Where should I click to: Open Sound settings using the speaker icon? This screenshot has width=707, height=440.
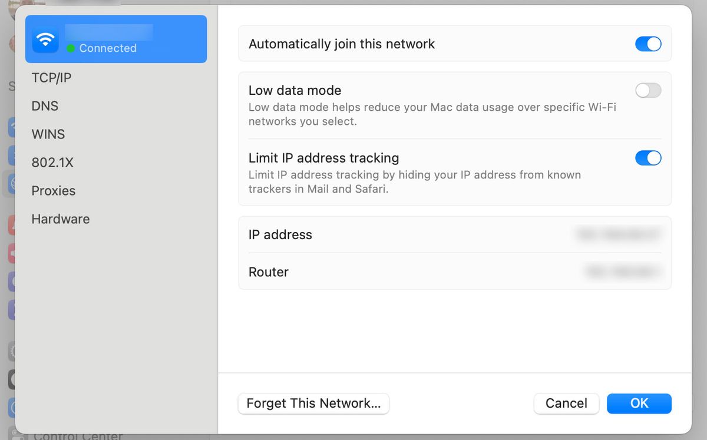point(13,252)
